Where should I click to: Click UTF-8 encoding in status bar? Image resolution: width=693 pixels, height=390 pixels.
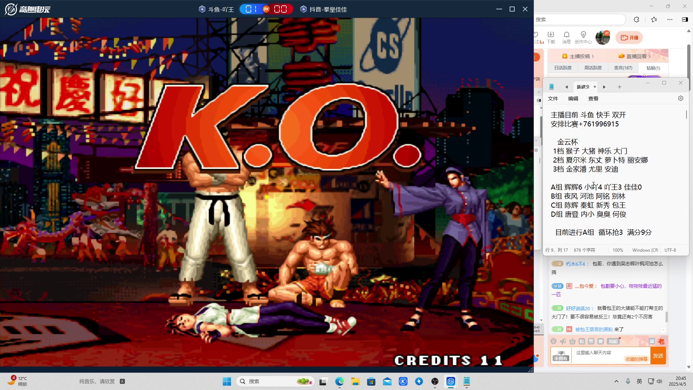670,250
